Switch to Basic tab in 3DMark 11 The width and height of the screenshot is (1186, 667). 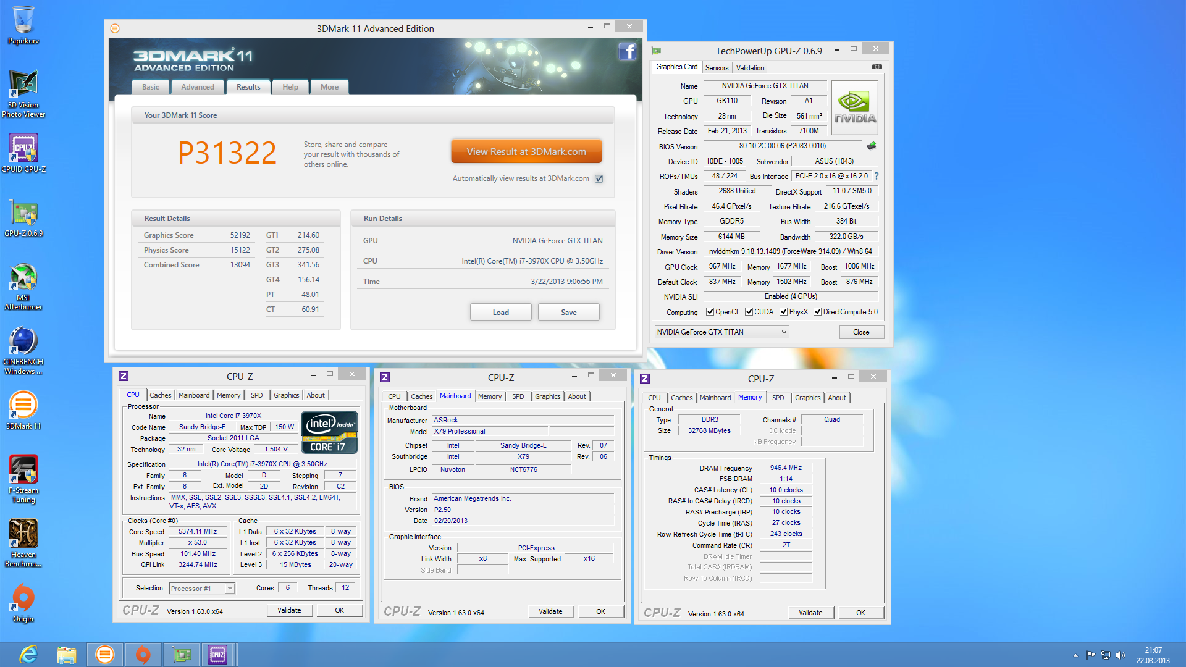click(x=151, y=87)
